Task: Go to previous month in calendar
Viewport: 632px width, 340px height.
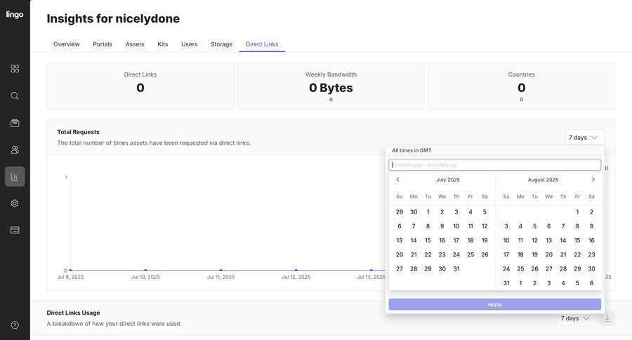Action: pos(398,179)
